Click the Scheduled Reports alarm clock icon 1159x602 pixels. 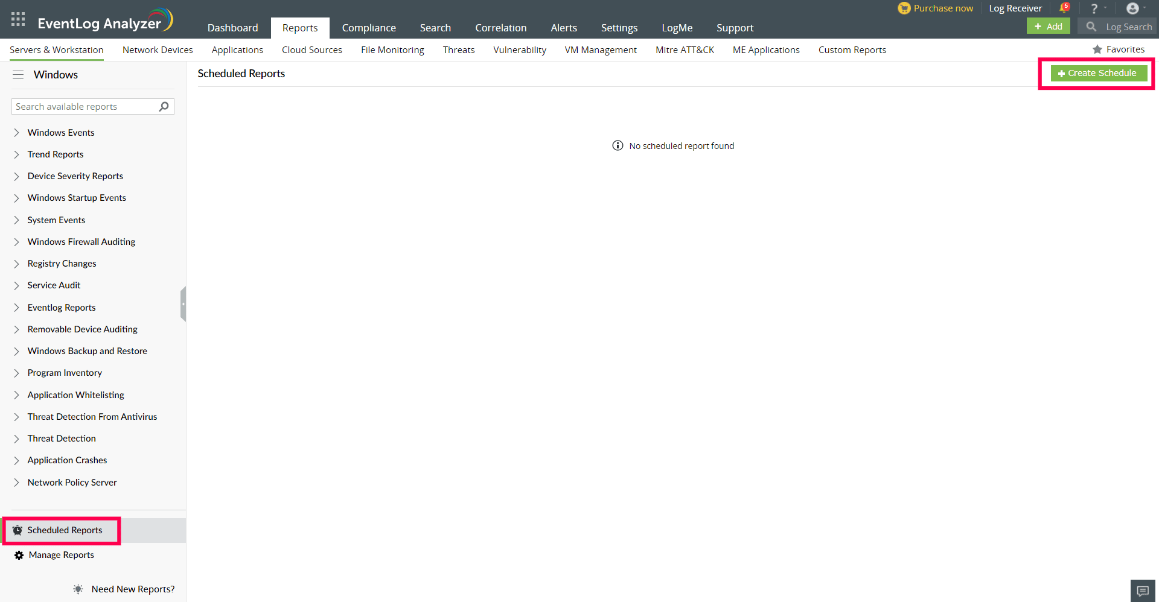click(18, 530)
